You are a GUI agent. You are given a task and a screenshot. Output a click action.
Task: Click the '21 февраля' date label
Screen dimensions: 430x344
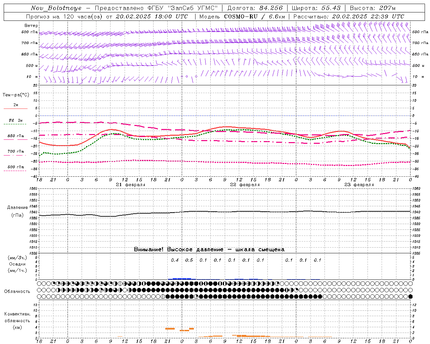[131, 185]
